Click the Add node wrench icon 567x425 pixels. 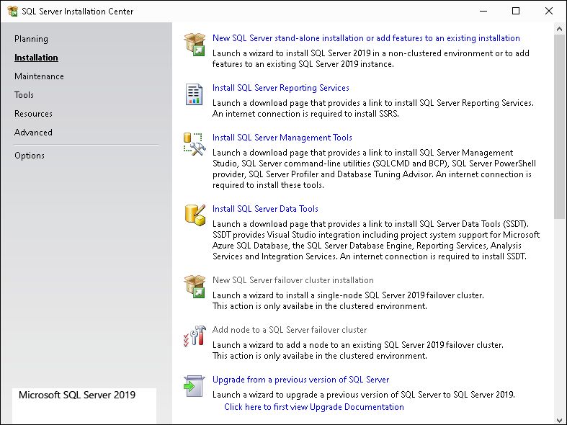(195, 336)
